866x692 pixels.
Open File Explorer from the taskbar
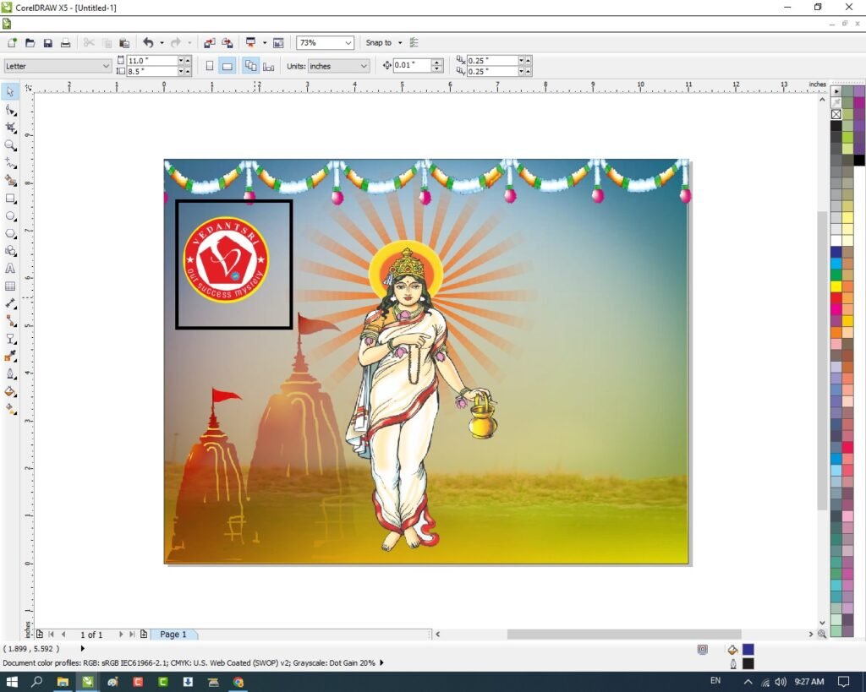point(63,682)
